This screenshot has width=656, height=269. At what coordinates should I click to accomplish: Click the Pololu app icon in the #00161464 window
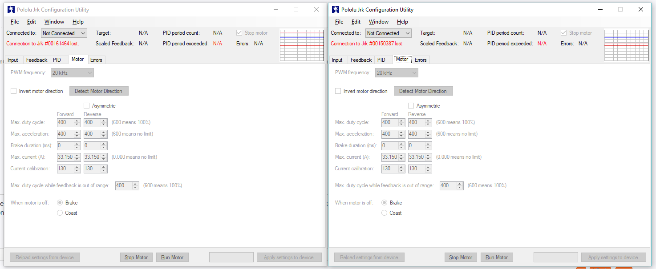(11, 9)
